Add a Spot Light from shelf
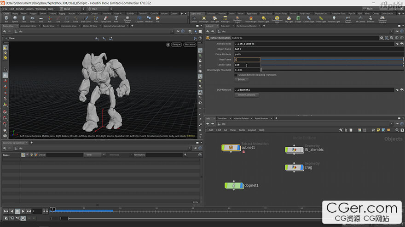The image size is (405, 227). (214, 19)
